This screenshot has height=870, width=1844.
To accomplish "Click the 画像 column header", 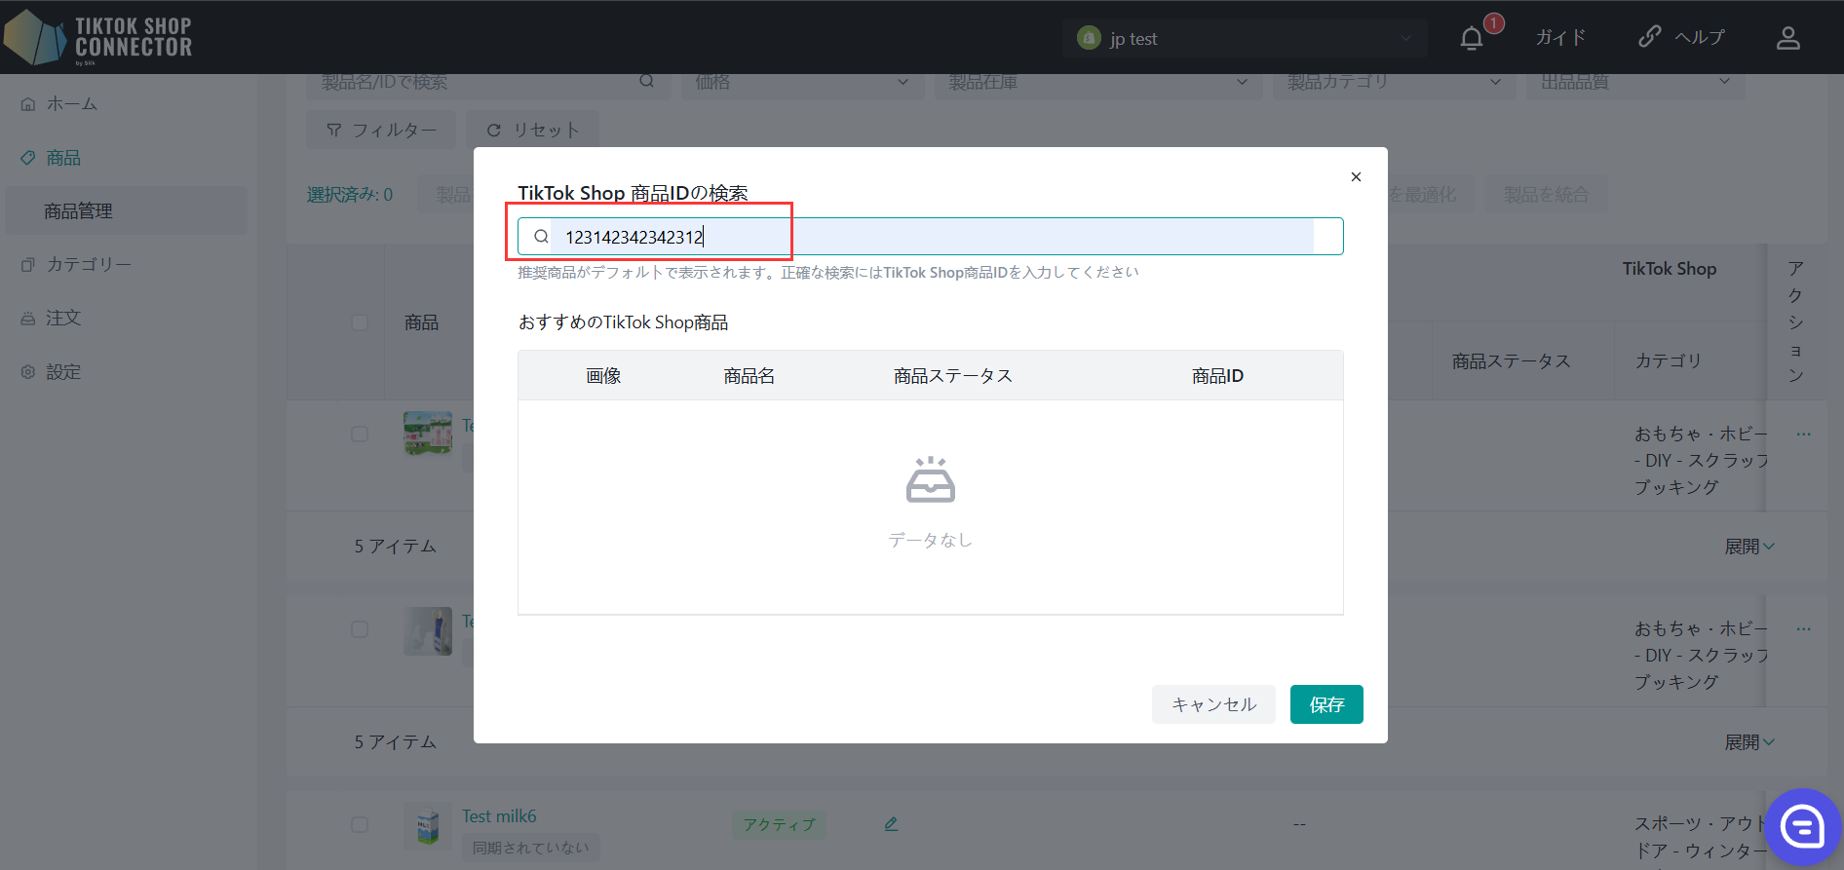I will [603, 376].
